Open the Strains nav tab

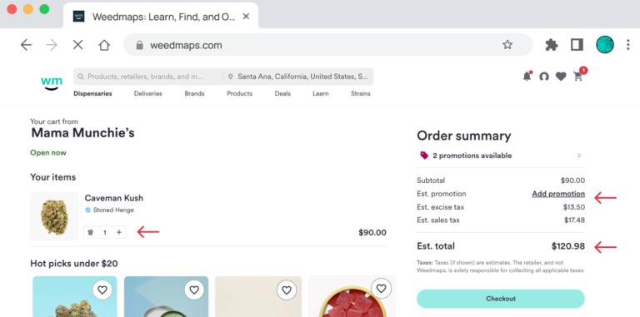(x=361, y=94)
